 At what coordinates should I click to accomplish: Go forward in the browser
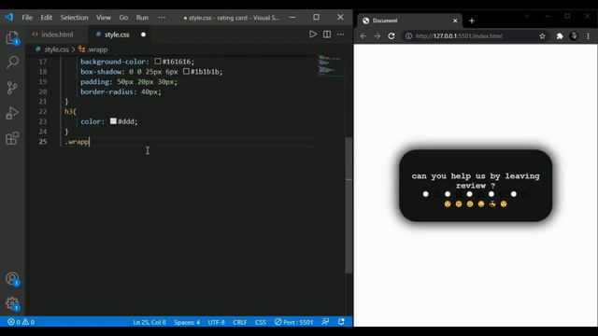pyautogui.click(x=377, y=35)
